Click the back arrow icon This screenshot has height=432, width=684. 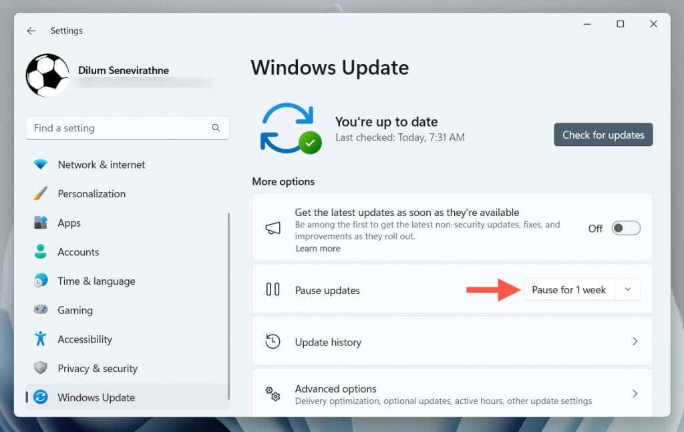[31, 31]
